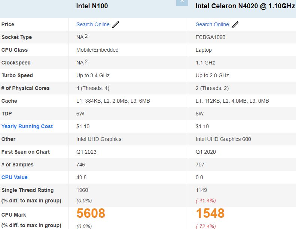Click the Up to 3.4 GHz value
Viewport: 296px width, 229px height.
point(93,75)
